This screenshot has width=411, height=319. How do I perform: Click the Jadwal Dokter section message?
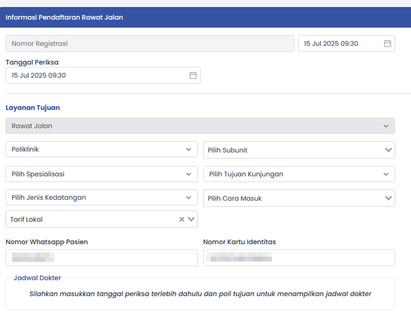coord(200,294)
